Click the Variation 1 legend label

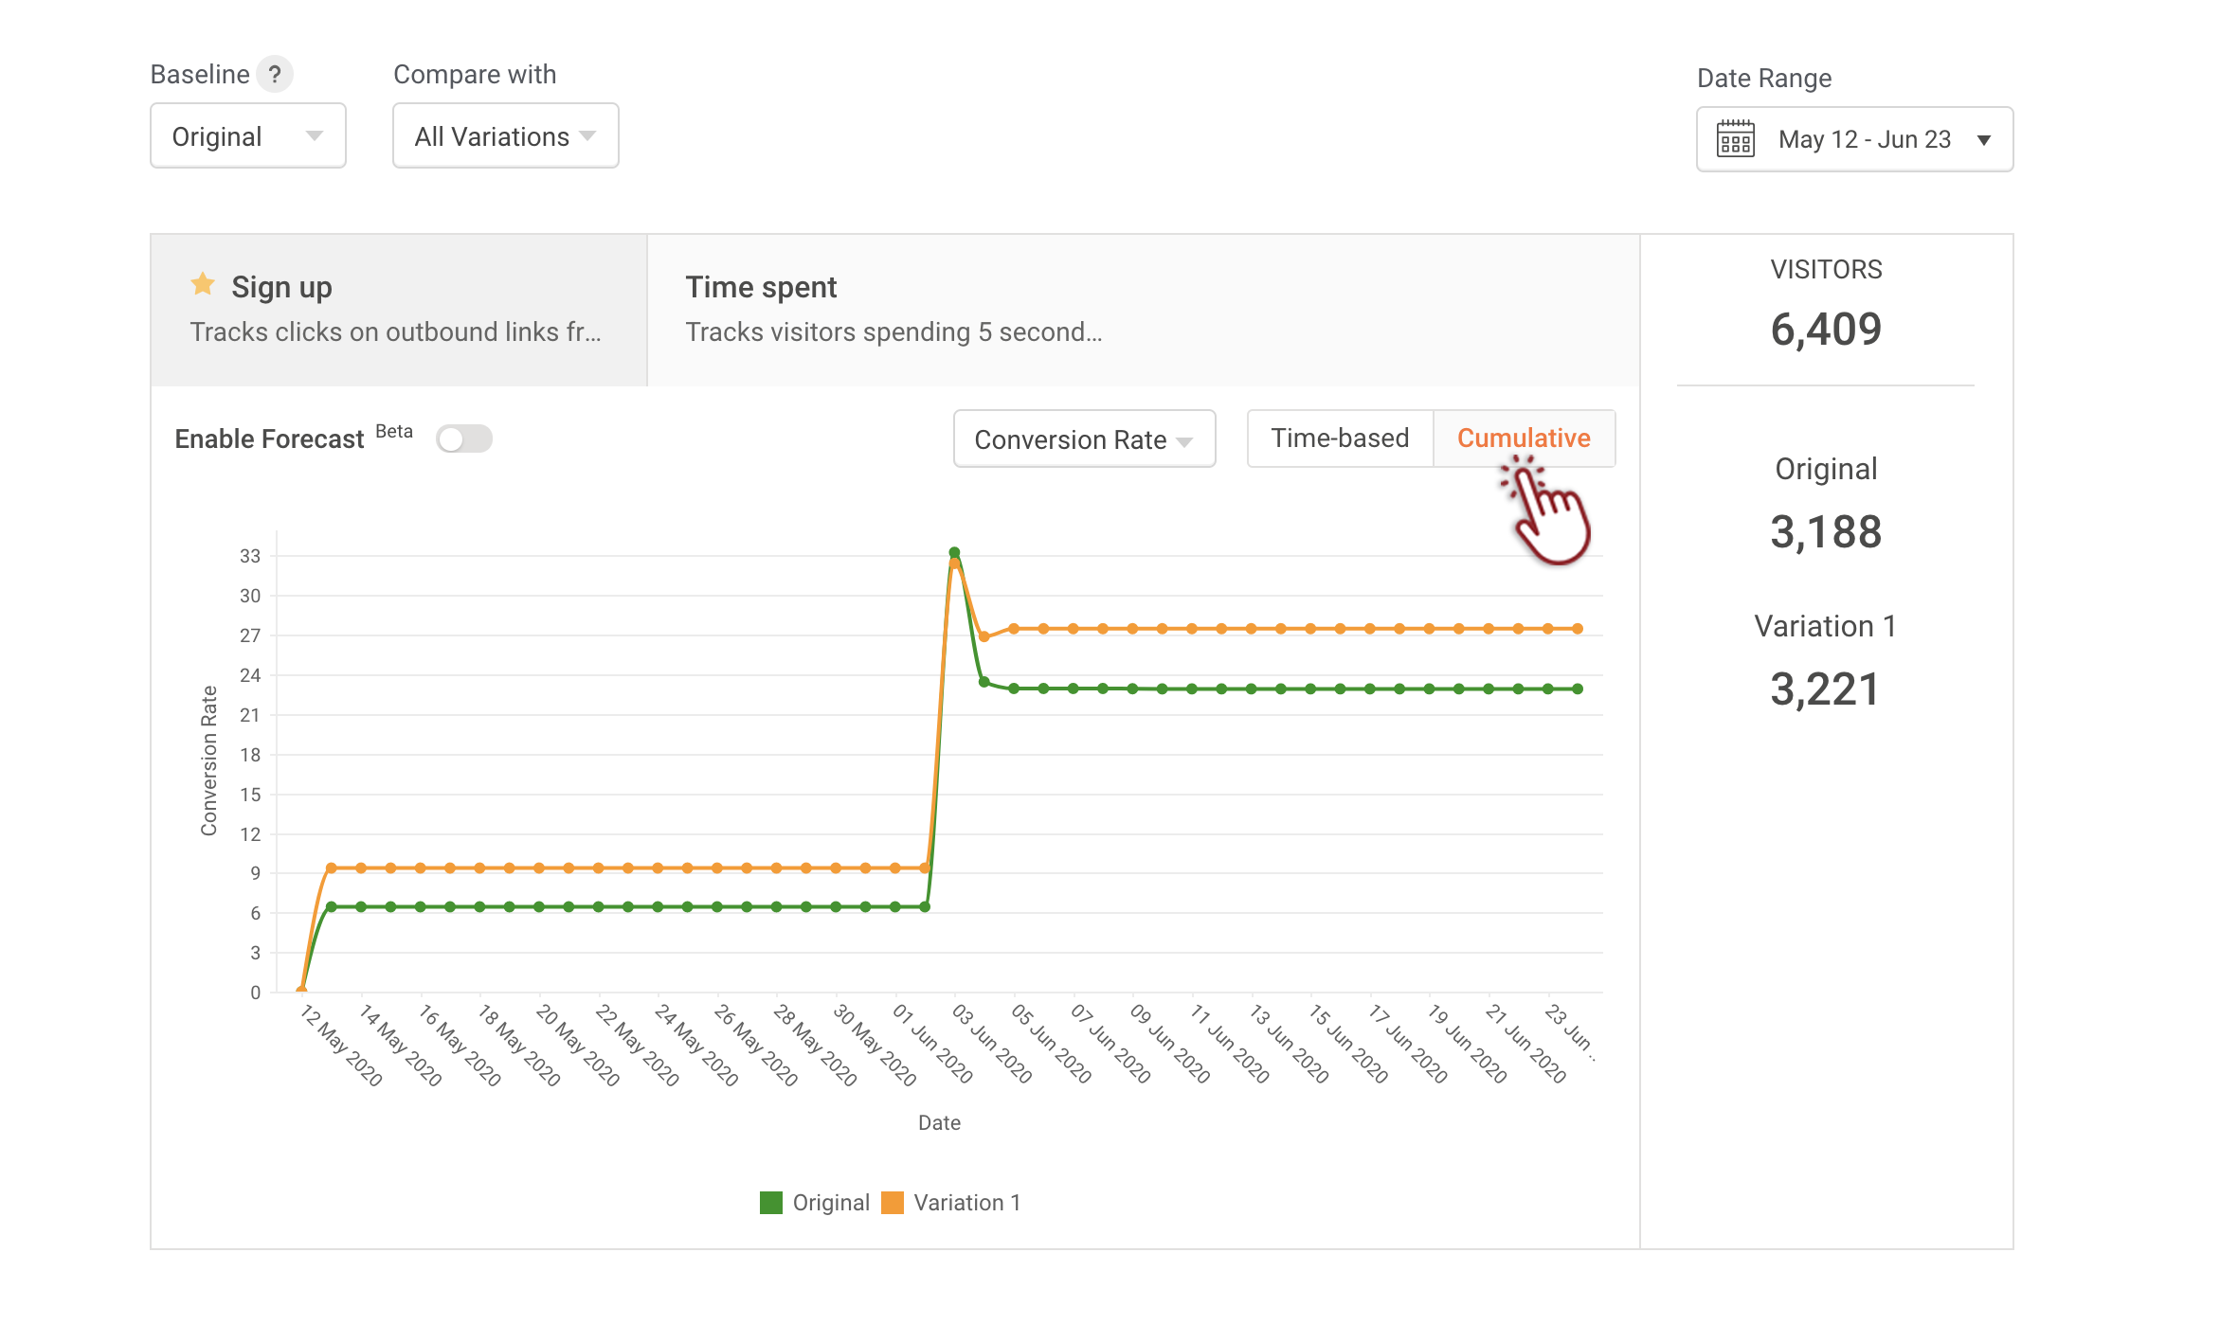966,1203
